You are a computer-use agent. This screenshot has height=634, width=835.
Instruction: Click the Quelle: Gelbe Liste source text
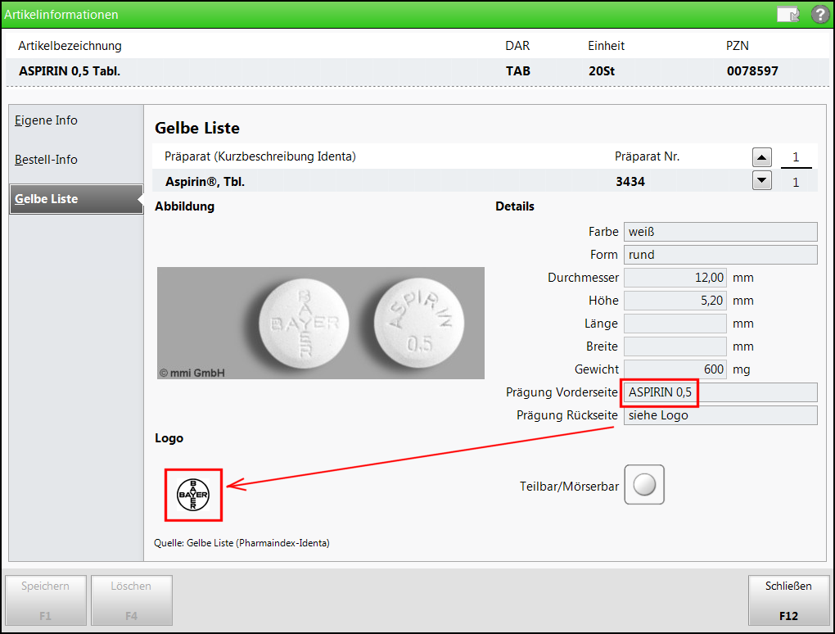coord(241,543)
